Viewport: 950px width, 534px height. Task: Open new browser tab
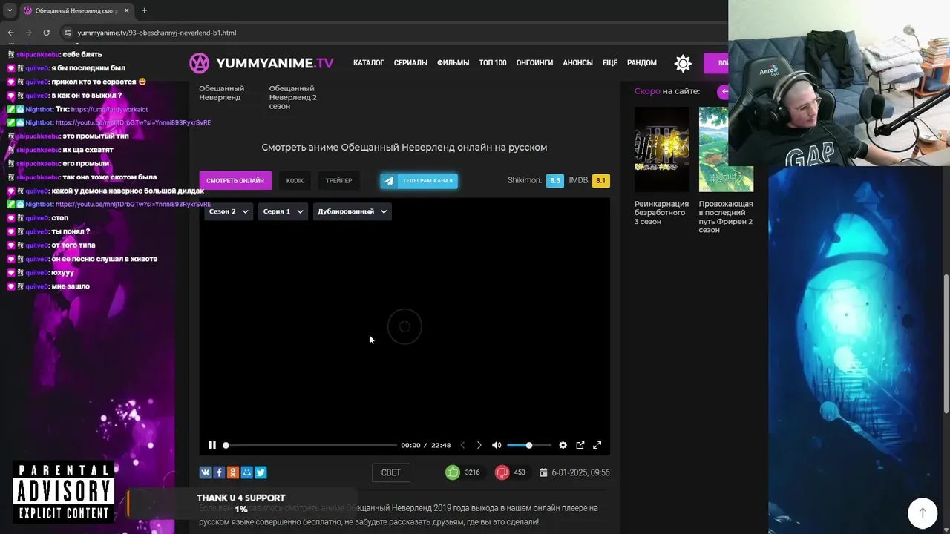[144, 10]
